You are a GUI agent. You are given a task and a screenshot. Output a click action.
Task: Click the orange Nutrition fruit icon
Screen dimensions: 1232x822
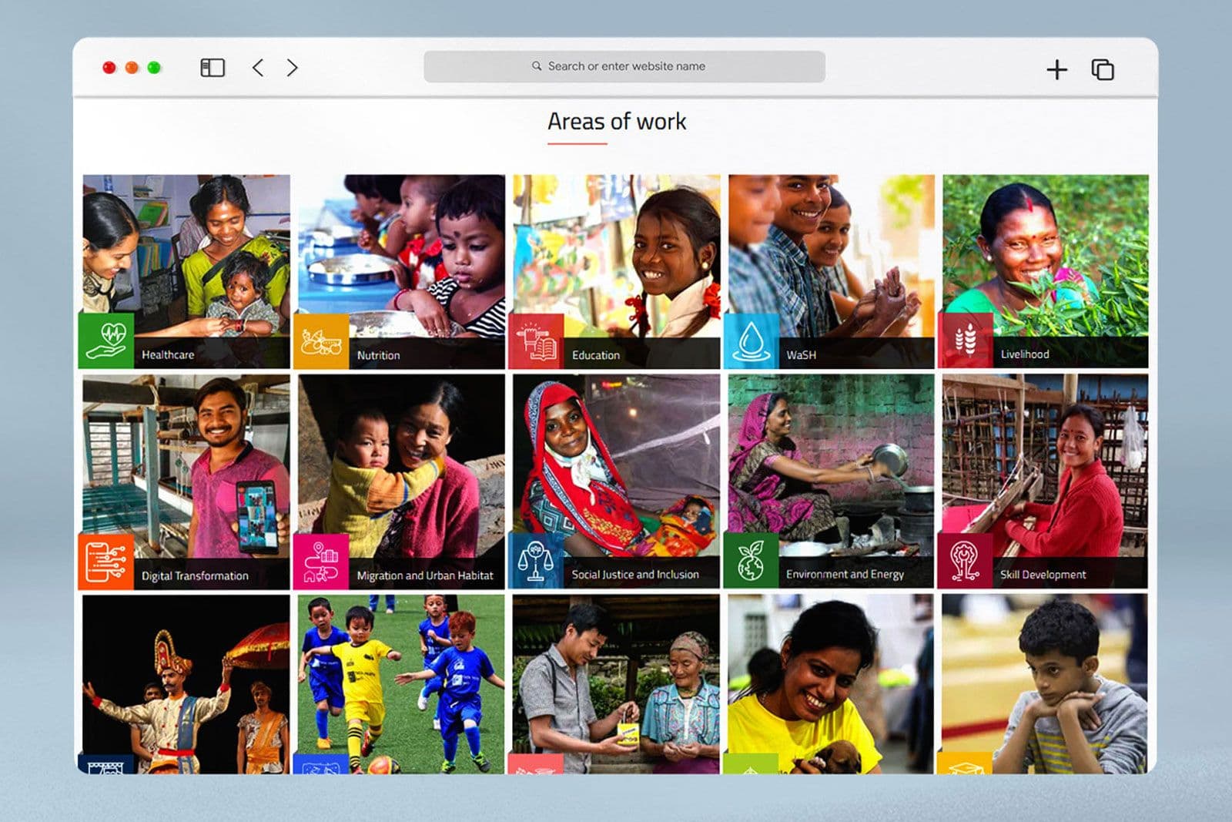point(321,341)
